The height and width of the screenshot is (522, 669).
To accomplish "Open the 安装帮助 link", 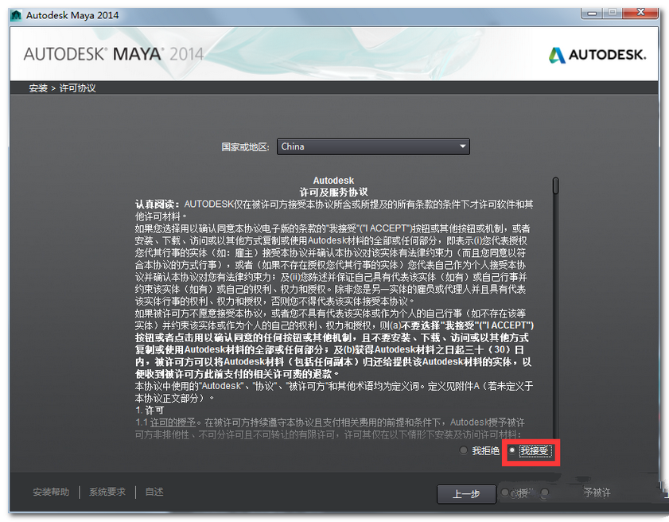I will tap(51, 492).
